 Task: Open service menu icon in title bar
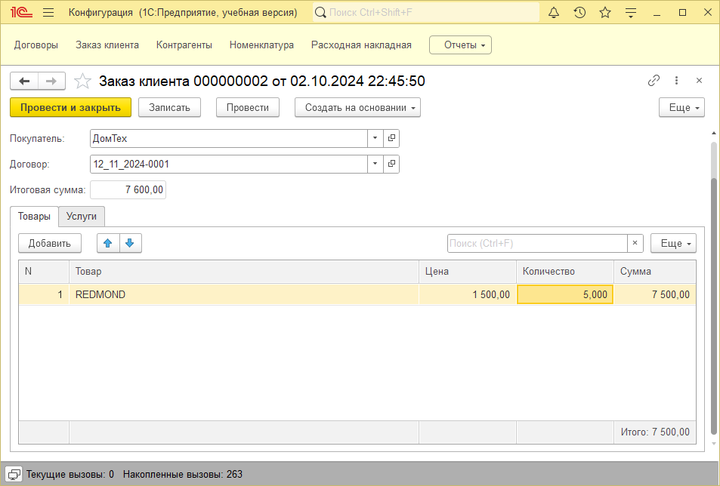click(x=631, y=12)
